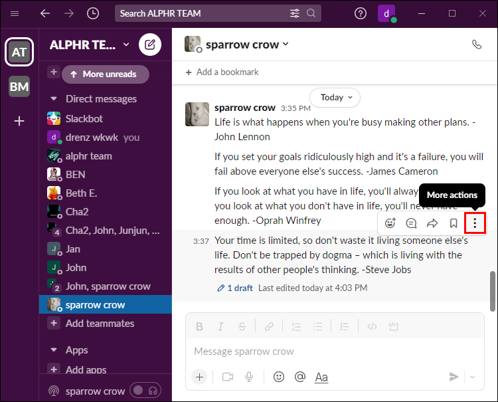Open the hamburger menu in title bar

(15, 14)
